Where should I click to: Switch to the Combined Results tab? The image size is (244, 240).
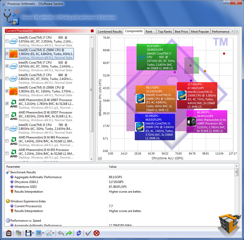pyautogui.click(x=110, y=32)
